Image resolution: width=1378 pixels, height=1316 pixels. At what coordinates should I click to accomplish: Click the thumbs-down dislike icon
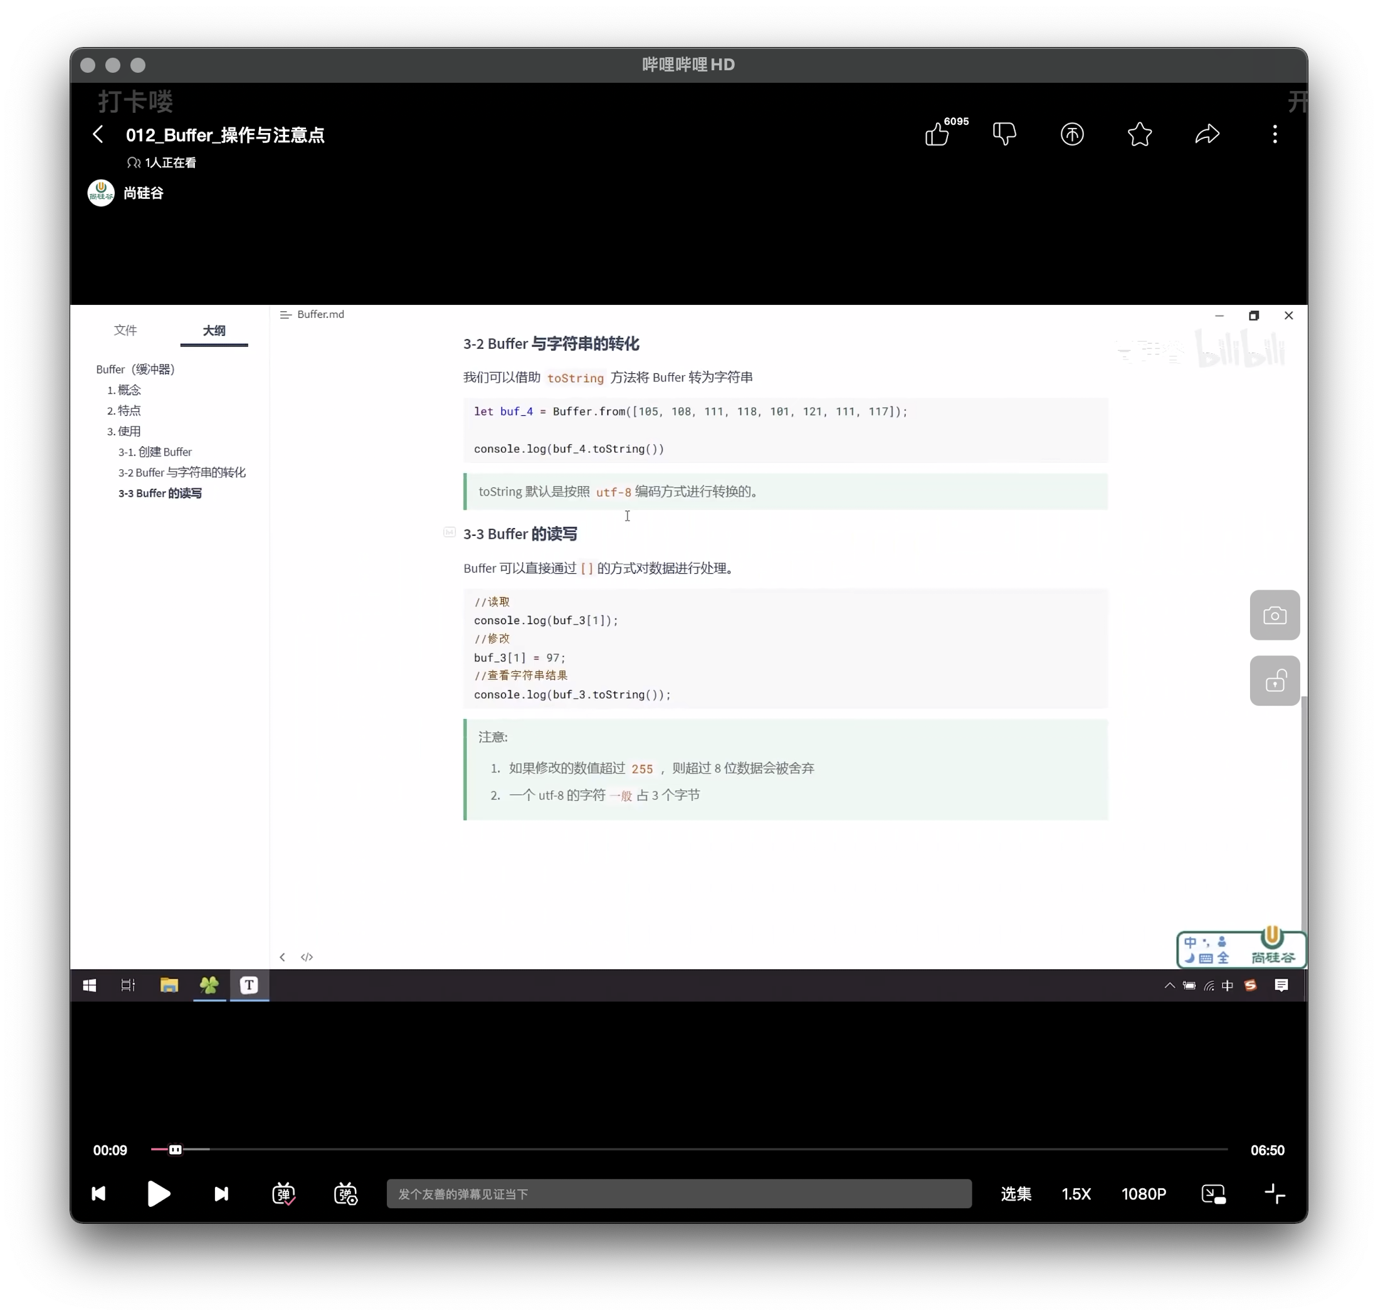[x=1004, y=134]
